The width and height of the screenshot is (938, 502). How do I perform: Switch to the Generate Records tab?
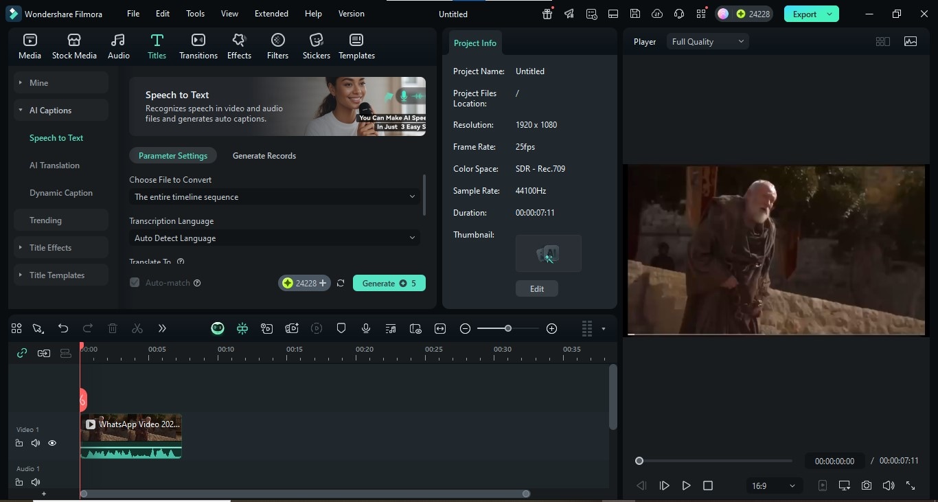[264, 156]
